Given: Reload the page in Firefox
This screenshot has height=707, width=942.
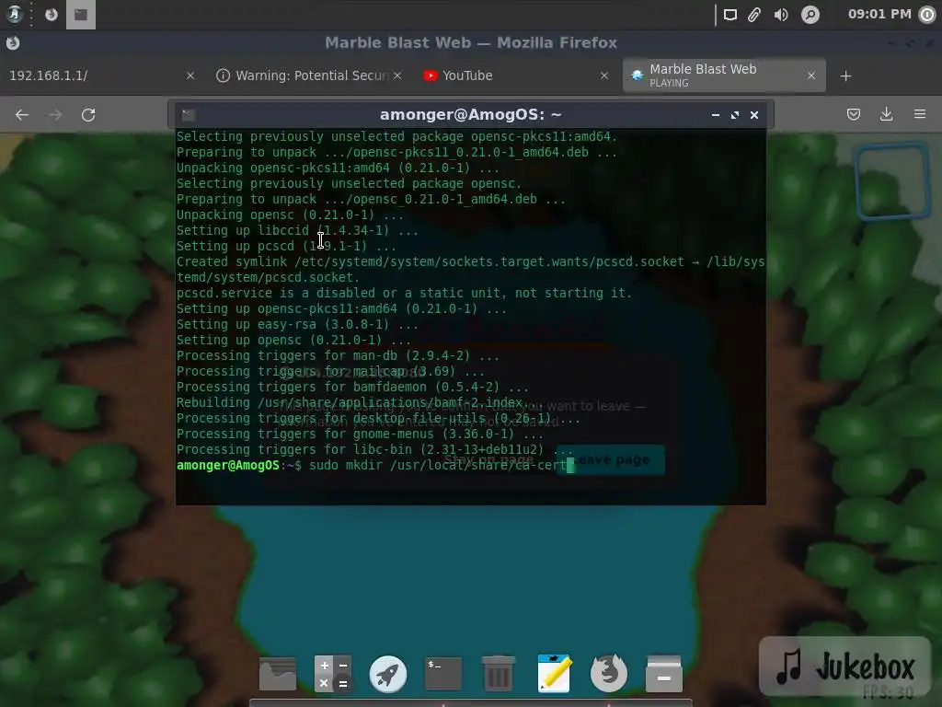Looking at the screenshot, I should point(88,115).
